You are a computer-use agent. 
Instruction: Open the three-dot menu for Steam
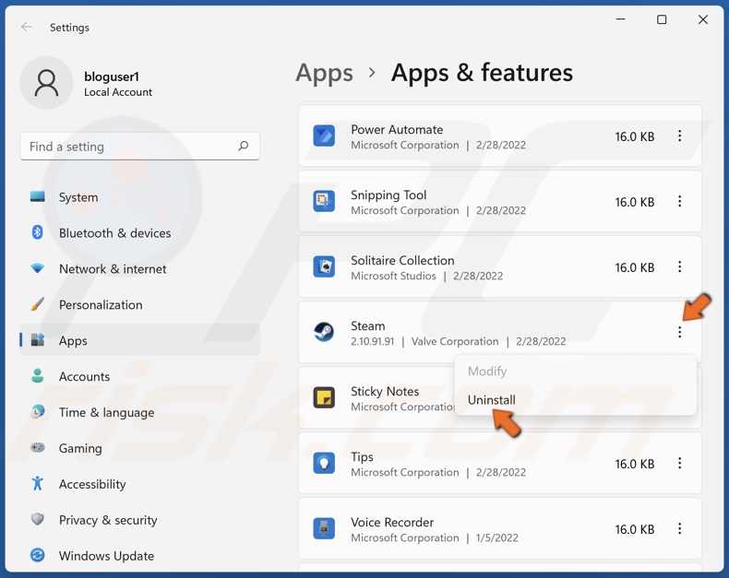click(680, 332)
